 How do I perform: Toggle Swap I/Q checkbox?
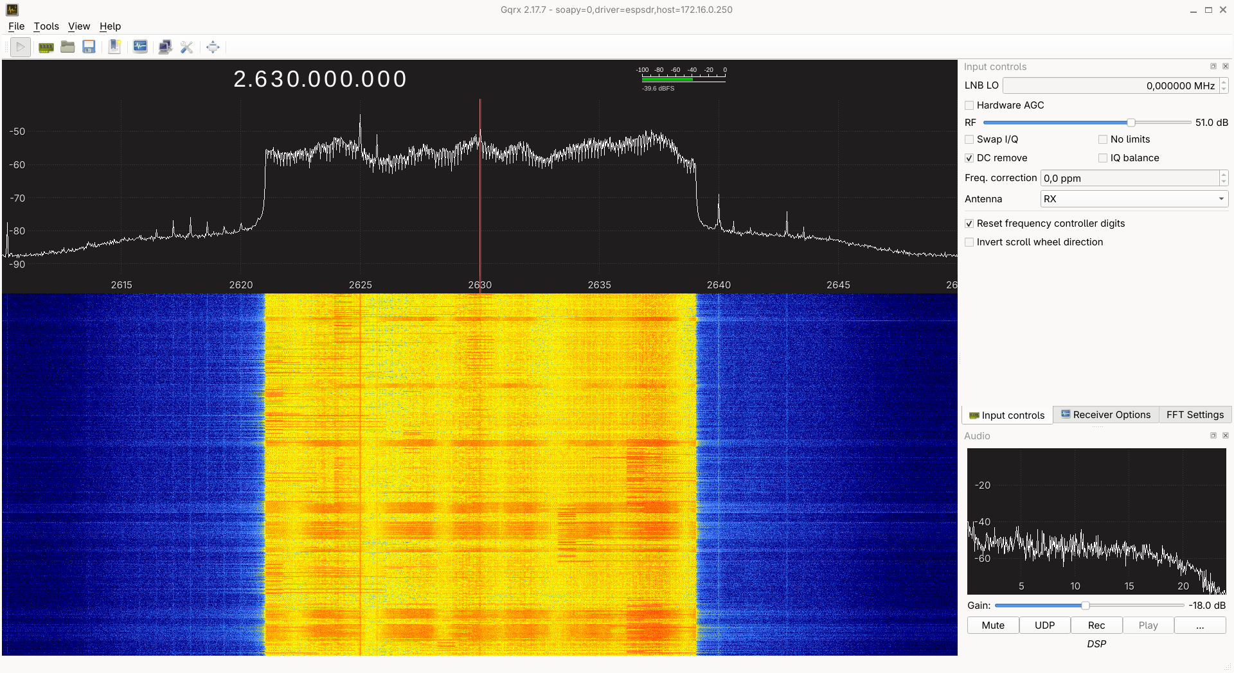tap(969, 139)
